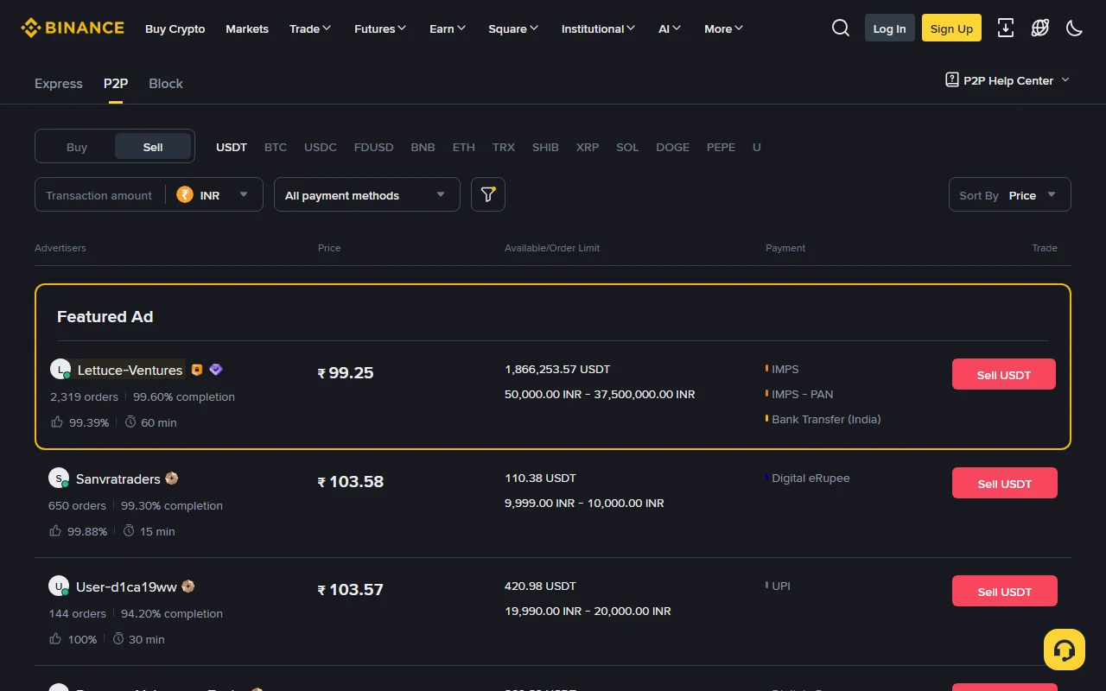1106x691 pixels.
Task: Expand the Futures menu
Action: click(x=380, y=29)
